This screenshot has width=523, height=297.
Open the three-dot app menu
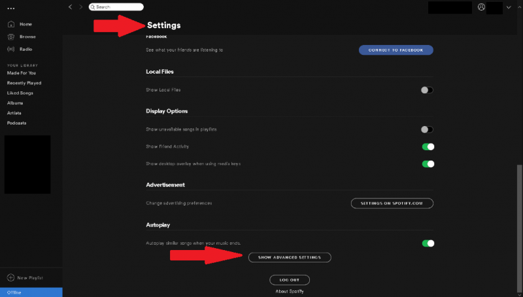pyautogui.click(x=11, y=8)
